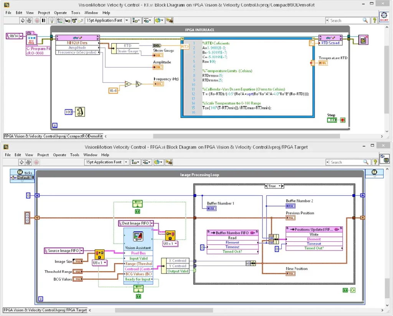
Task: Click Step Over icon in RT.vi toolbar
Action: [x=74, y=21]
